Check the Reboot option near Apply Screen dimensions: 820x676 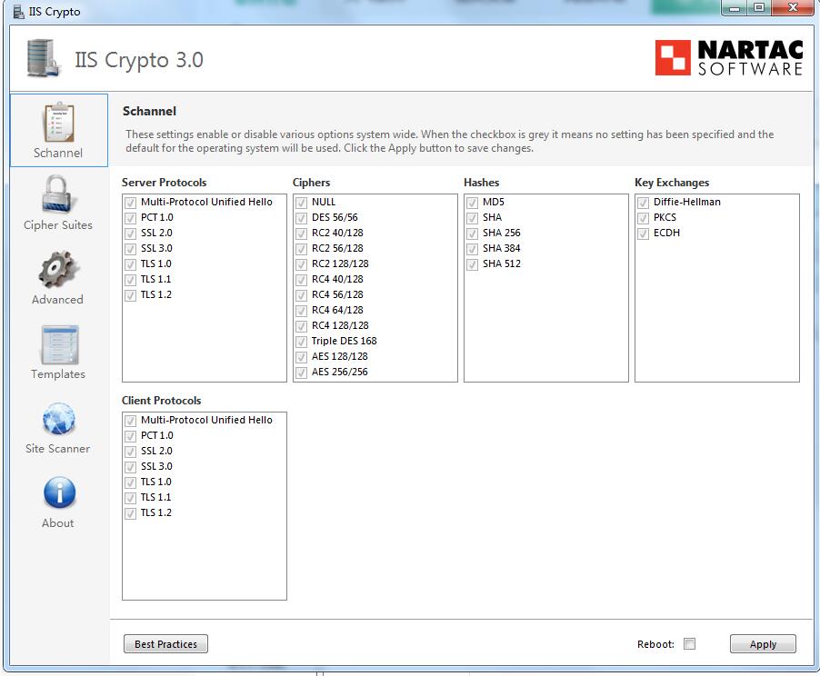coord(689,643)
